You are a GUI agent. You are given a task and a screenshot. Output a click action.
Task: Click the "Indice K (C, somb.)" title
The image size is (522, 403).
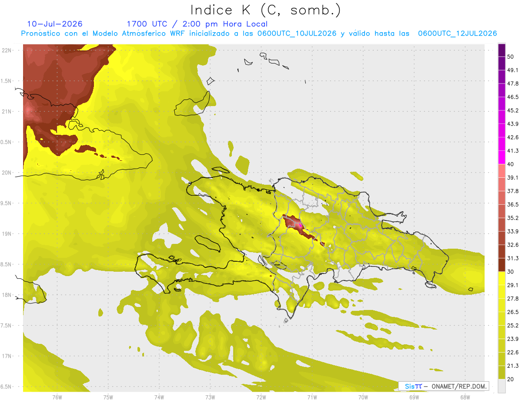(x=266, y=10)
